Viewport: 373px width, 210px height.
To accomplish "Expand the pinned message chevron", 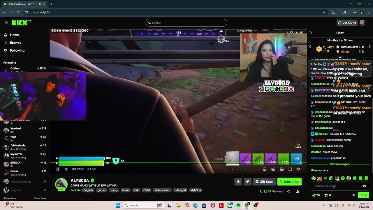I will tap(367, 70).
